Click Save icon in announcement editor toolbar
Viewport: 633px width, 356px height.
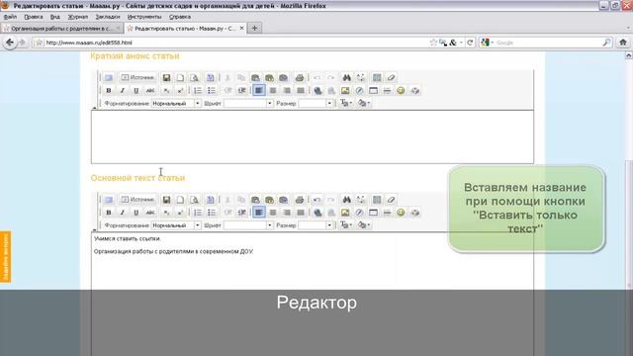(166, 77)
